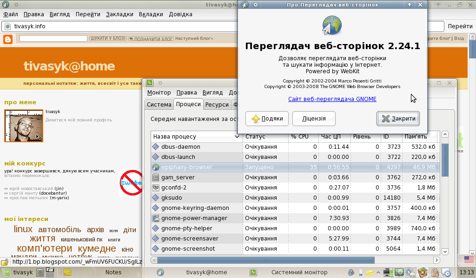The width and height of the screenshot is (476, 278).
Task: Open Дивитися мій повний профіль link
Action: 79,120
